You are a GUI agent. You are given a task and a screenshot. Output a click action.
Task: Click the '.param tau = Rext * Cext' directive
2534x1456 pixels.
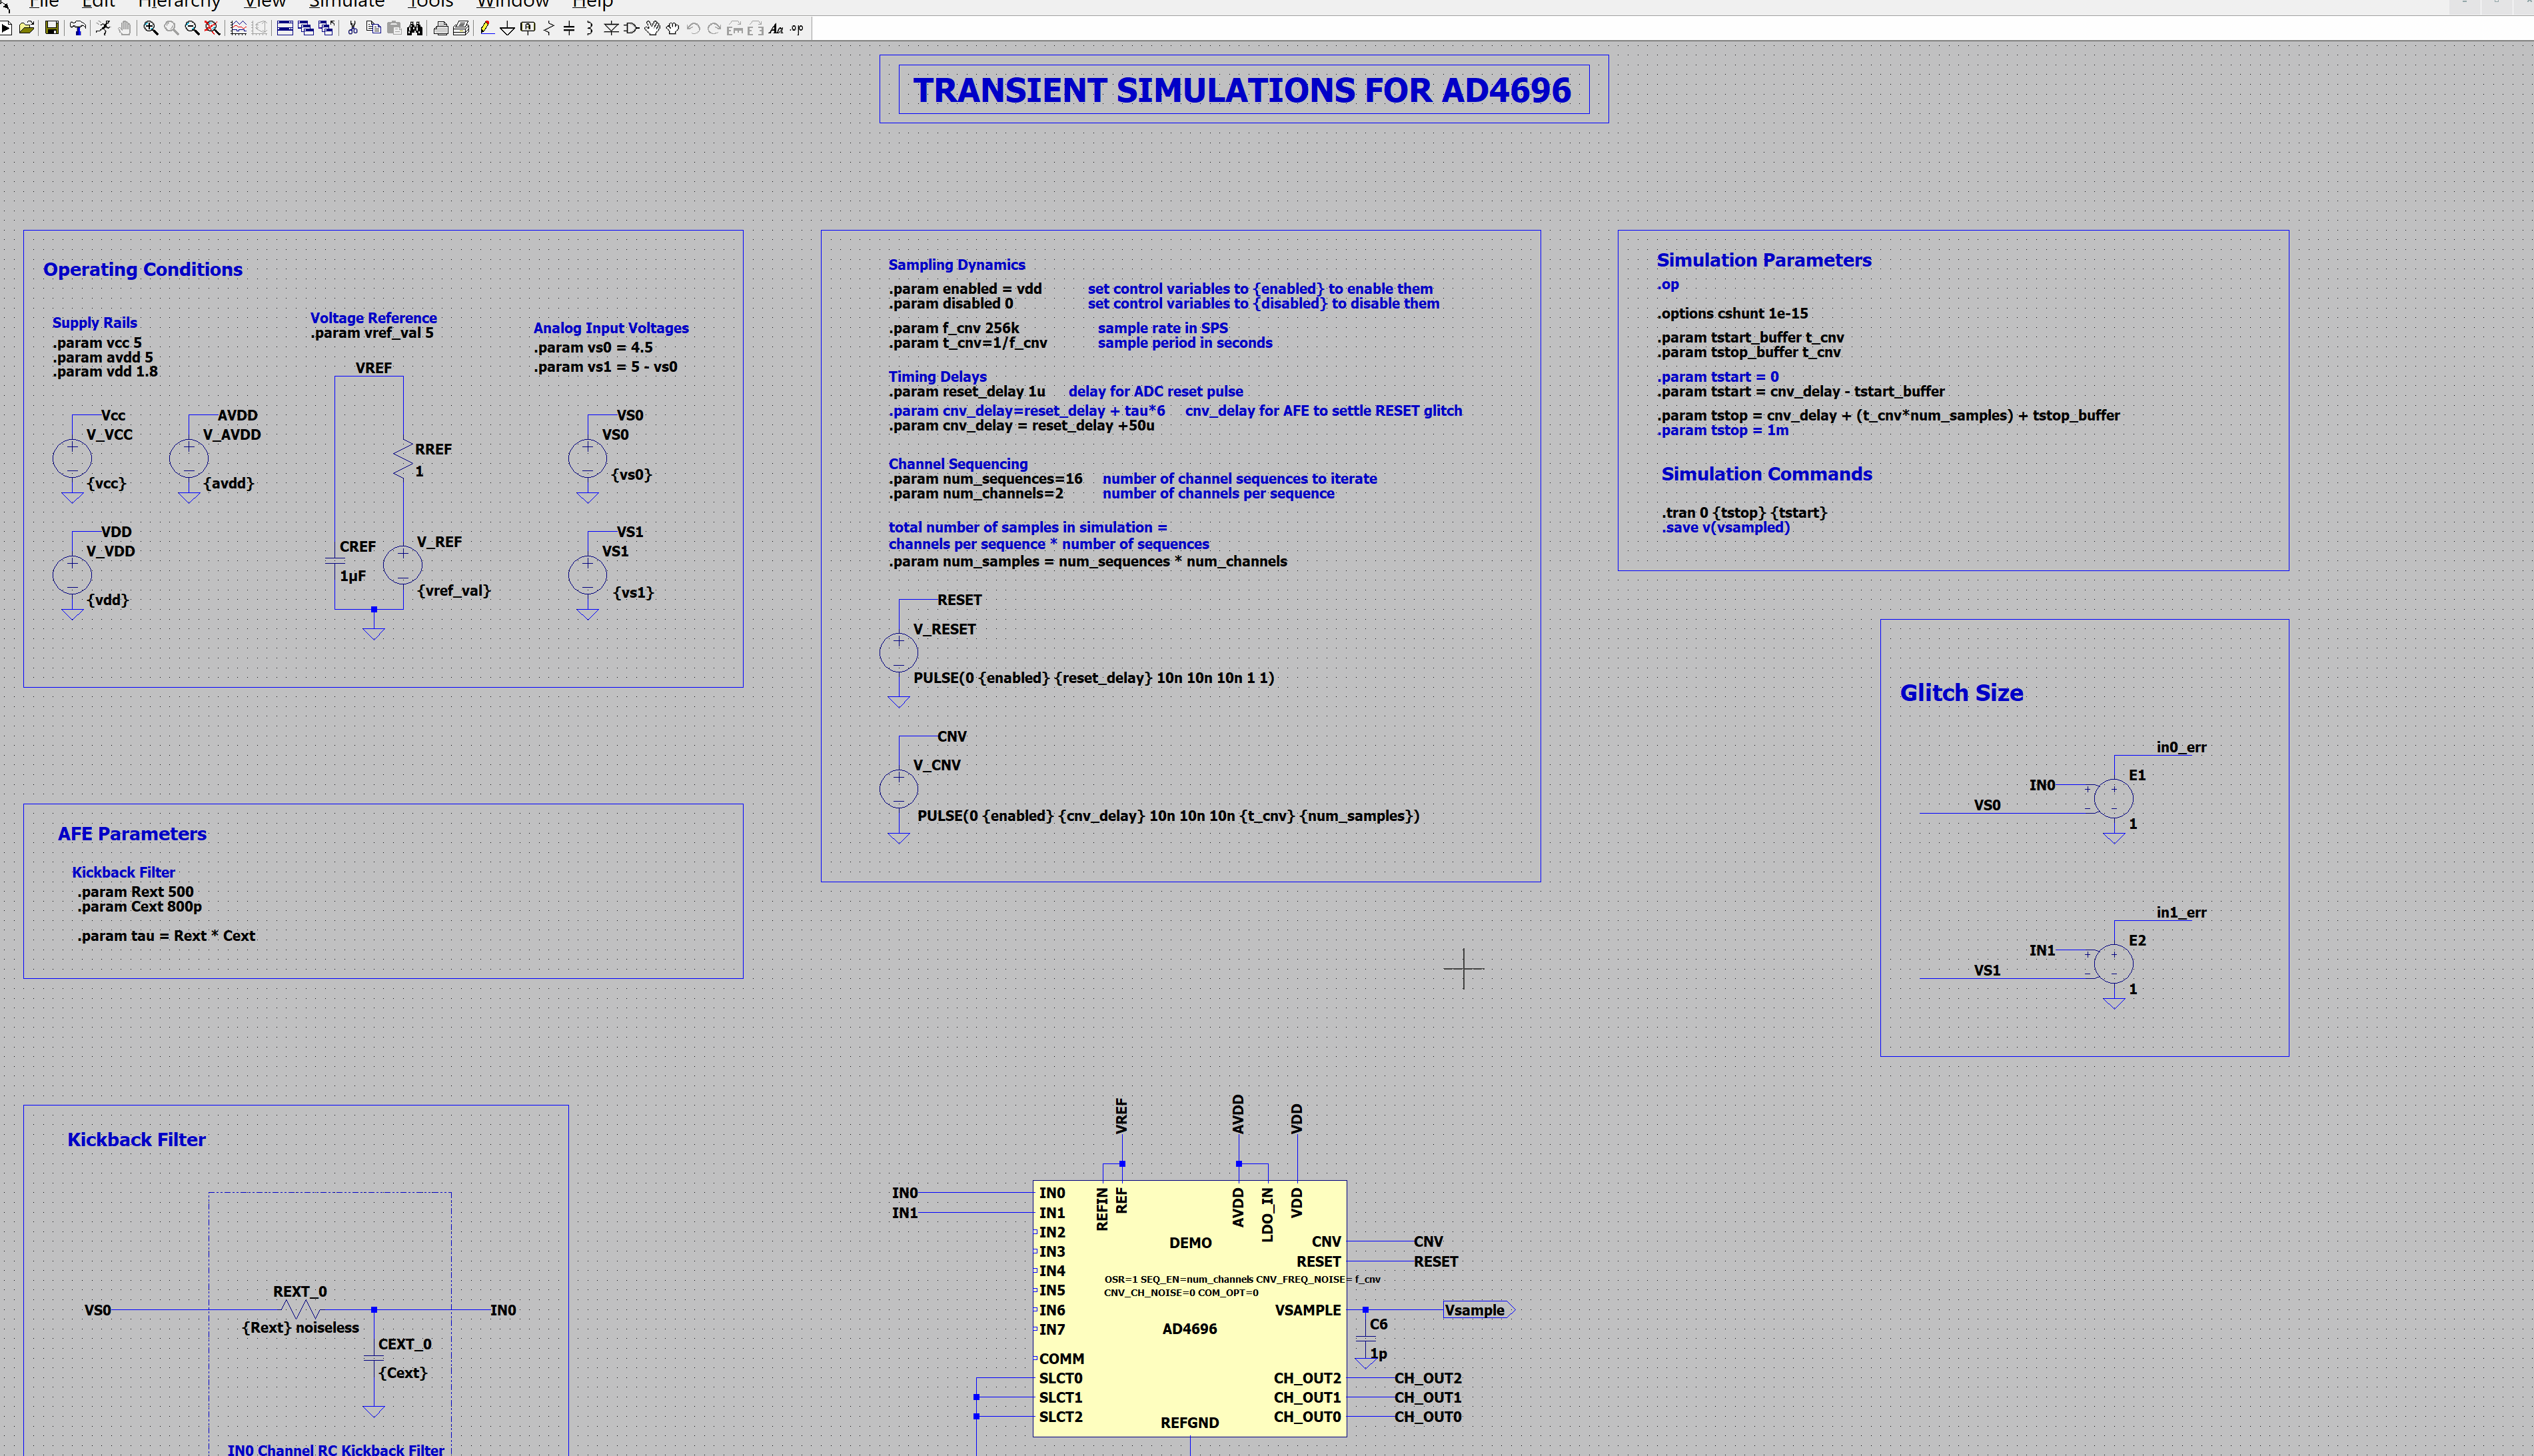pyautogui.click(x=167, y=936)
